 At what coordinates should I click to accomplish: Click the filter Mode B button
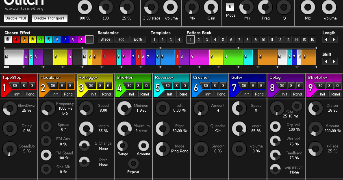click(x=230, y=7)
